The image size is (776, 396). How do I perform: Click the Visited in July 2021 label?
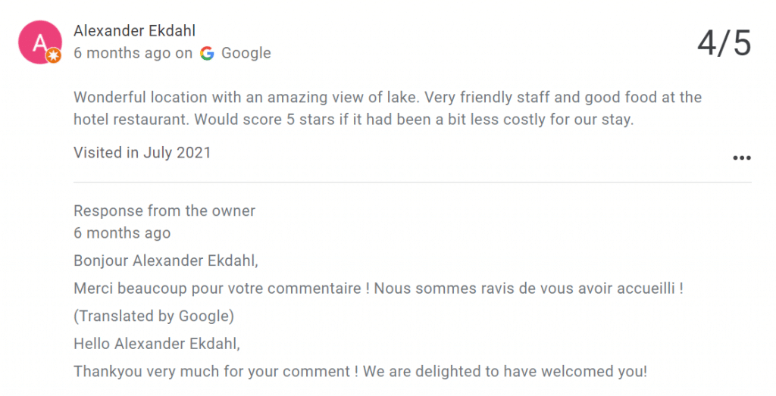coord(142,152)
